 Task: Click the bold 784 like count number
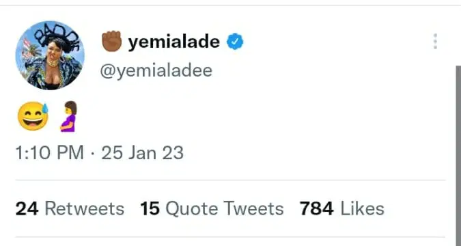(317, 208)
